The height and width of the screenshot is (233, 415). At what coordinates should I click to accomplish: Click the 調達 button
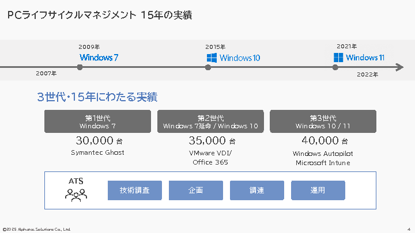(256, 190)
